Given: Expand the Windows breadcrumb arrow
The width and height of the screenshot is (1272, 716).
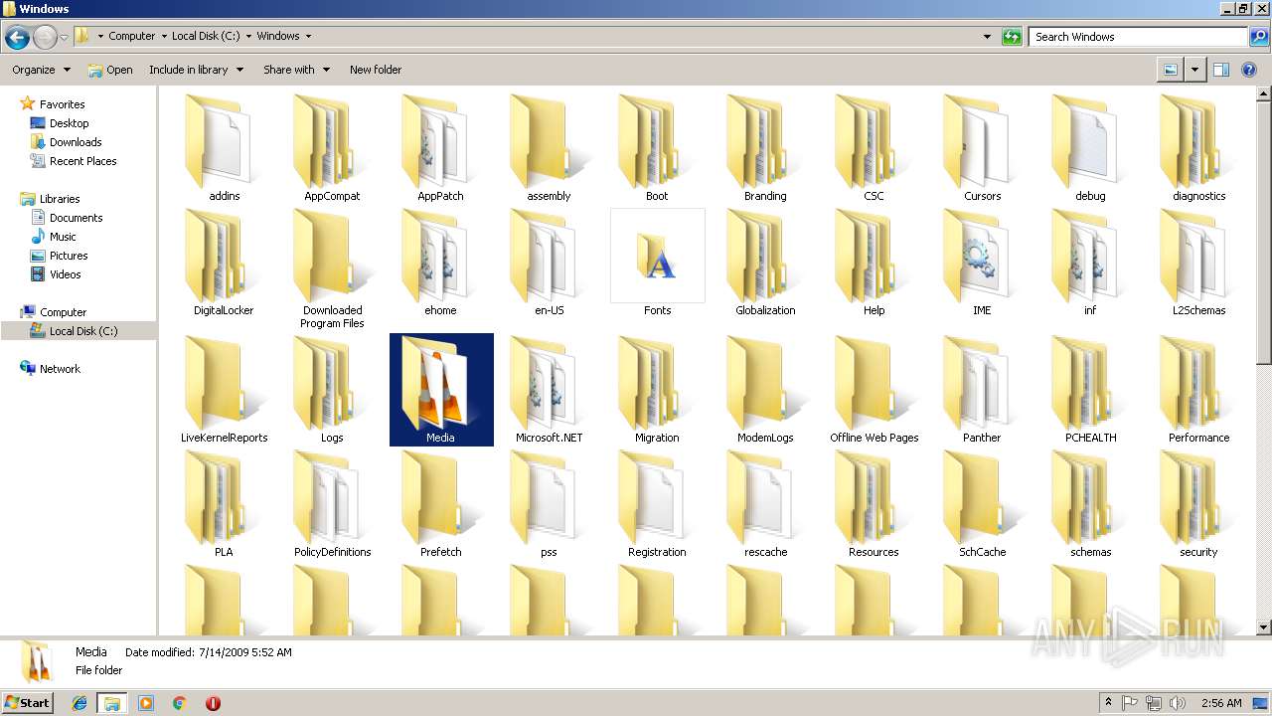Looking at the screenshot, I should 308,36.
